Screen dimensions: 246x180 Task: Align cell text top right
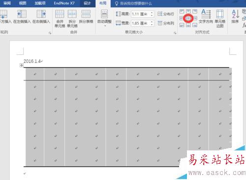[x=195, y=11]
